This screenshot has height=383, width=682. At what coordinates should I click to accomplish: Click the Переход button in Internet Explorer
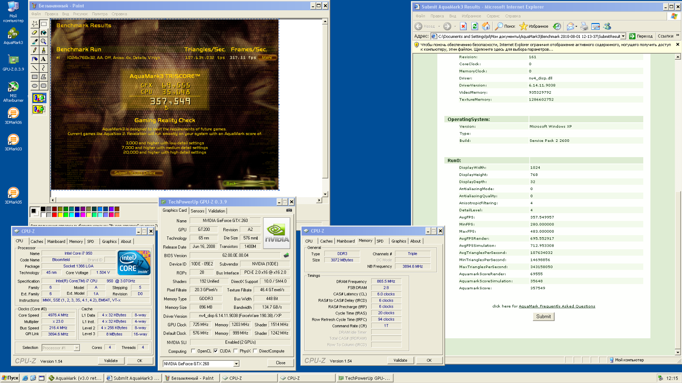641,36
